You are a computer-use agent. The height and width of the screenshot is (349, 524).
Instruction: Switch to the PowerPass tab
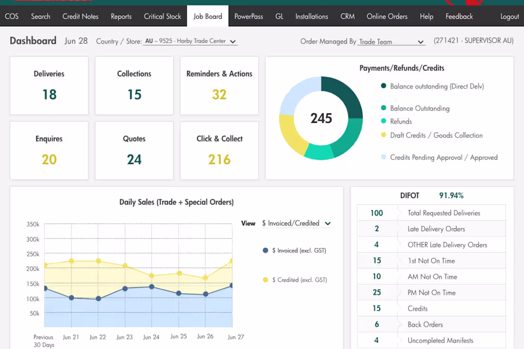point(249,16)
